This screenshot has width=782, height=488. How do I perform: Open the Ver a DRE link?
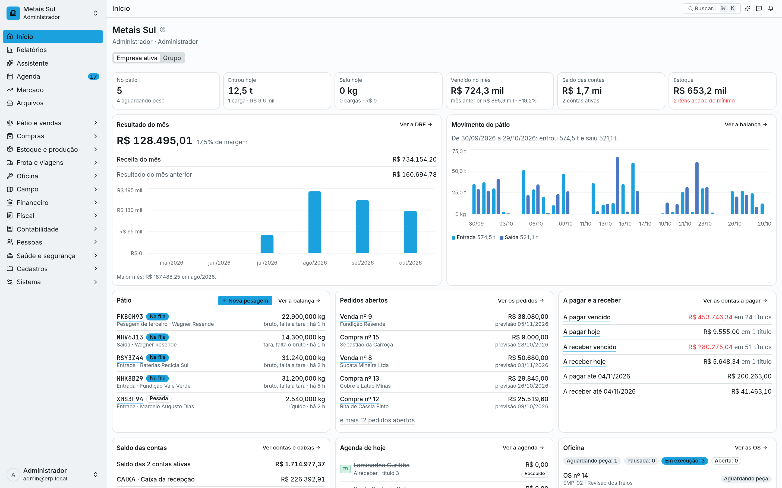(416, 125)
